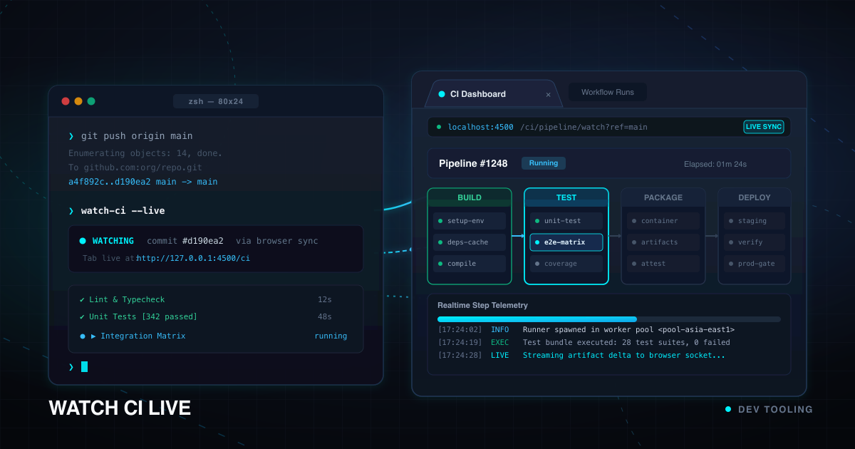Screen dimensions: 855x449
Task: Click the localhost:4500 address bar
Action: pos(608,127)
